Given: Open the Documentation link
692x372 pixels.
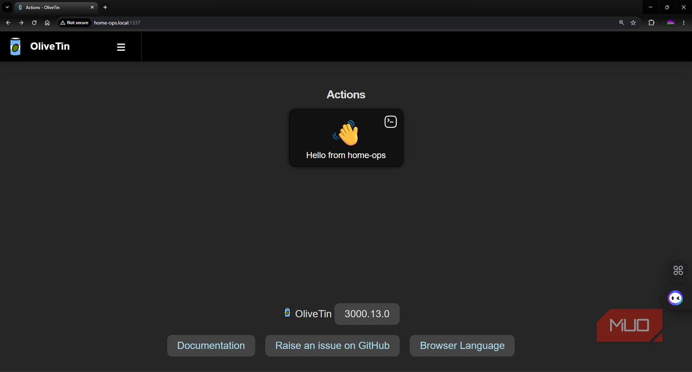Looking at the screenshot, I should click(x=211, y=346).
